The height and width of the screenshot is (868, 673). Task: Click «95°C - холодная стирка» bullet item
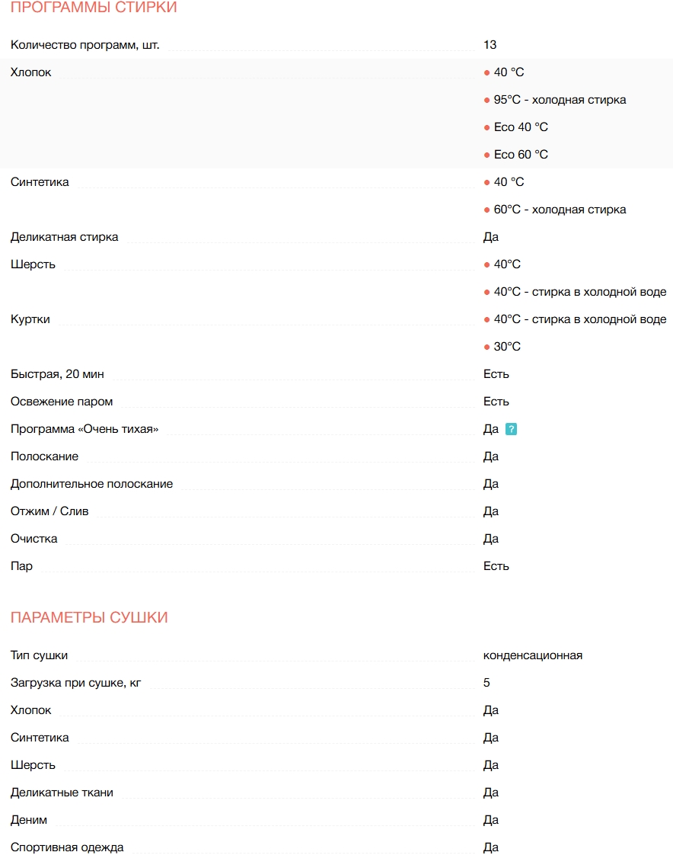pos(560,100)
